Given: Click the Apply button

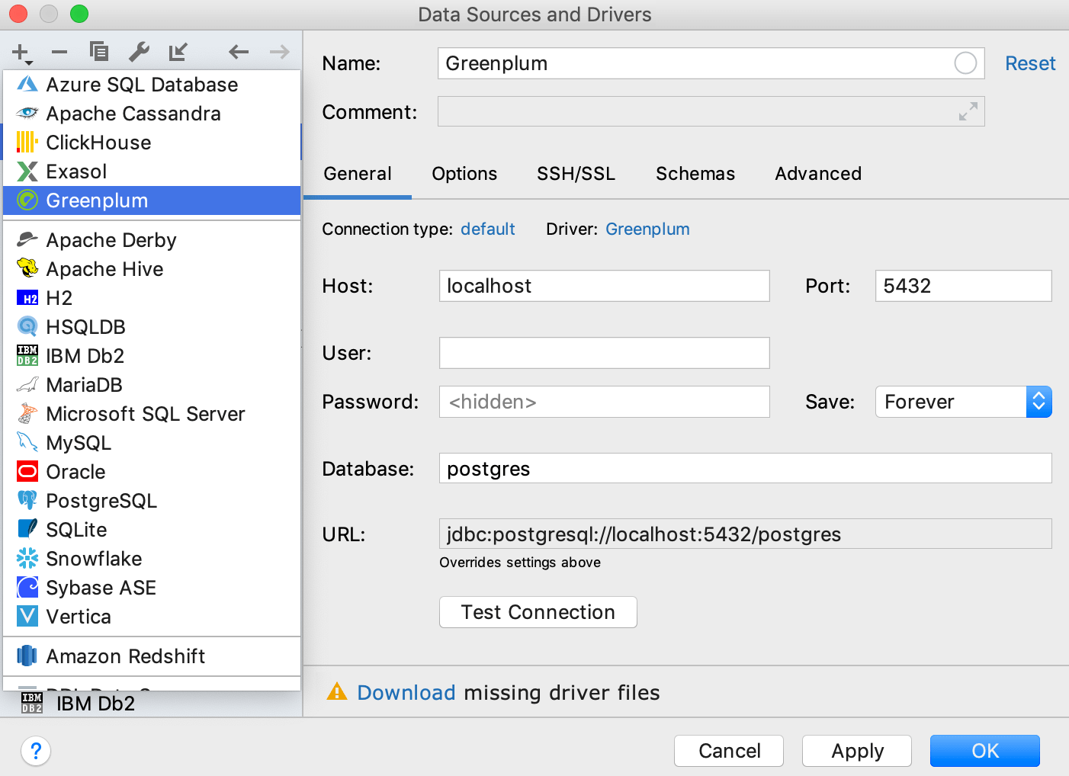Looking at the screenshot, I should [x=857, y=751].
